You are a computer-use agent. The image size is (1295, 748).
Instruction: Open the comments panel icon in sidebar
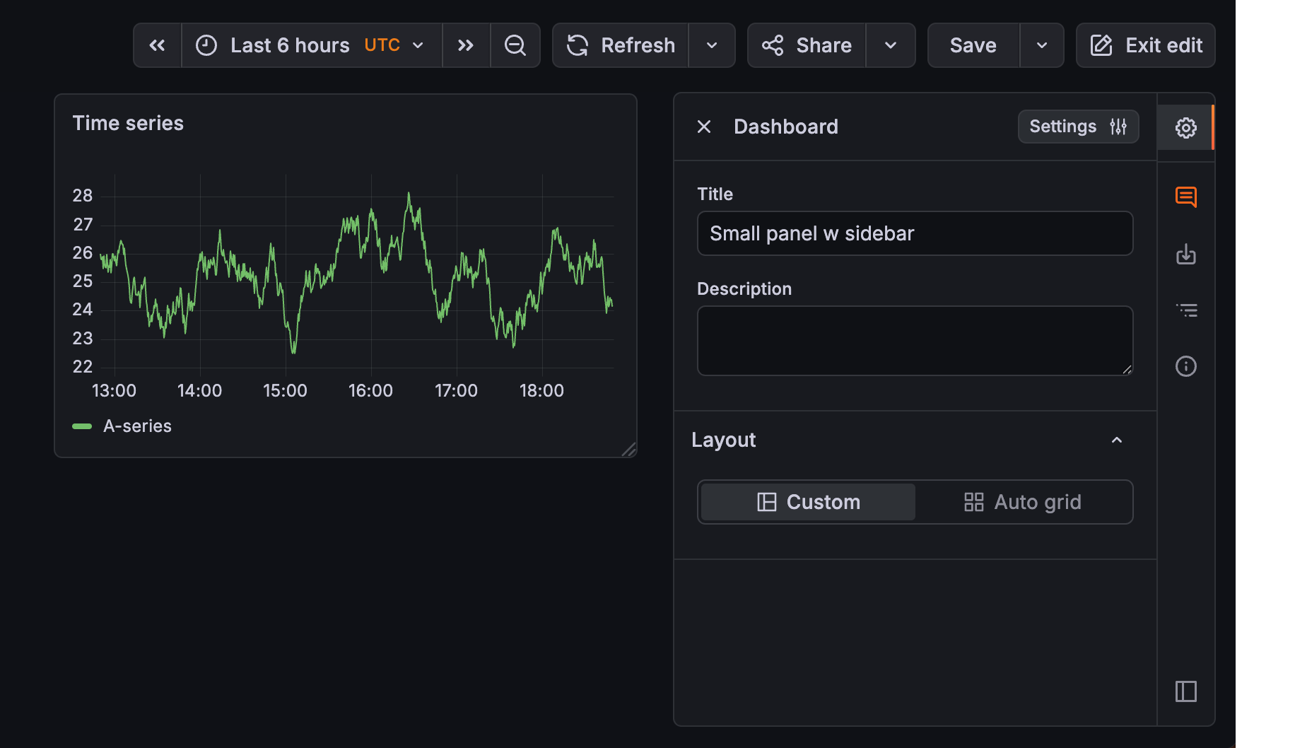click(1186, 197)
